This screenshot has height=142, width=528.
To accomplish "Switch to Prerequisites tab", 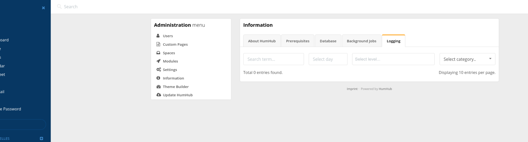I will [x=298, y=41].
